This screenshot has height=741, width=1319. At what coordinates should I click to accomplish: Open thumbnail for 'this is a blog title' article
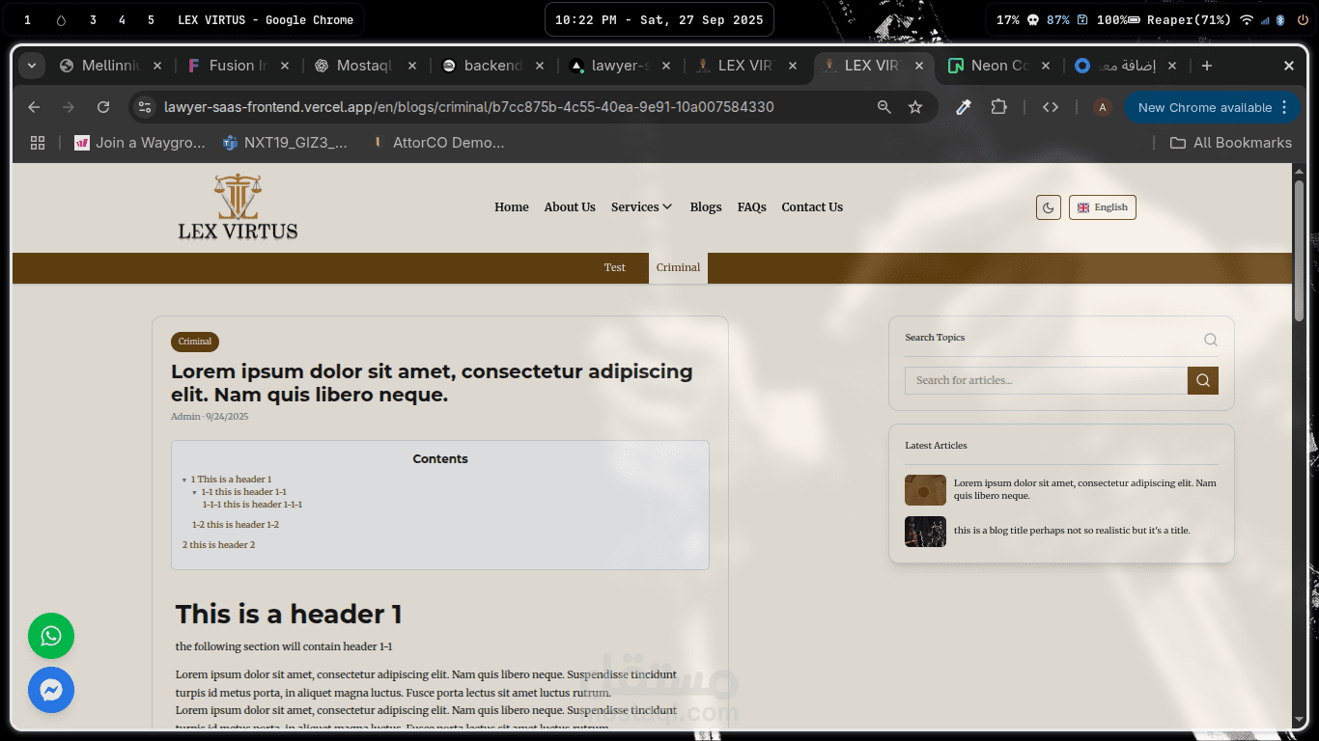point(925,532)
